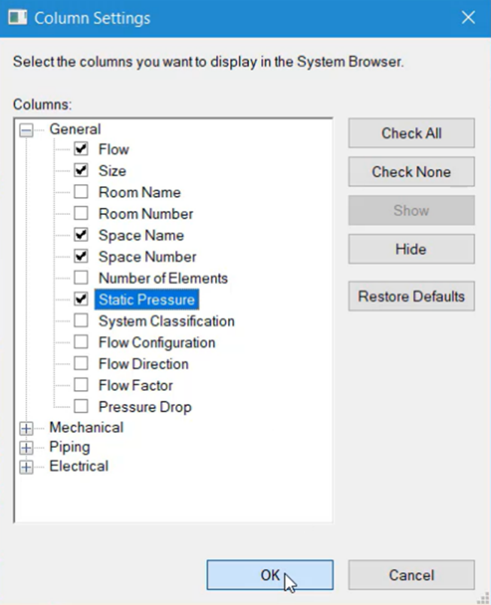Select the Flow Factor label
This screenshot has height=605, width=491.
135,386
